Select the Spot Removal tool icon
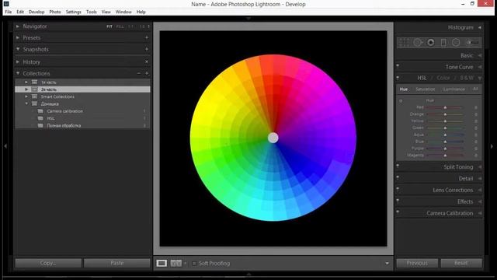Viewport: 497px width, 280px height. (418, 42)
